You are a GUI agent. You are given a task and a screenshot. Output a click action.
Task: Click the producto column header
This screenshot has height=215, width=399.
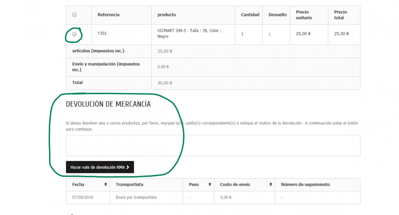tap(166, 15)
